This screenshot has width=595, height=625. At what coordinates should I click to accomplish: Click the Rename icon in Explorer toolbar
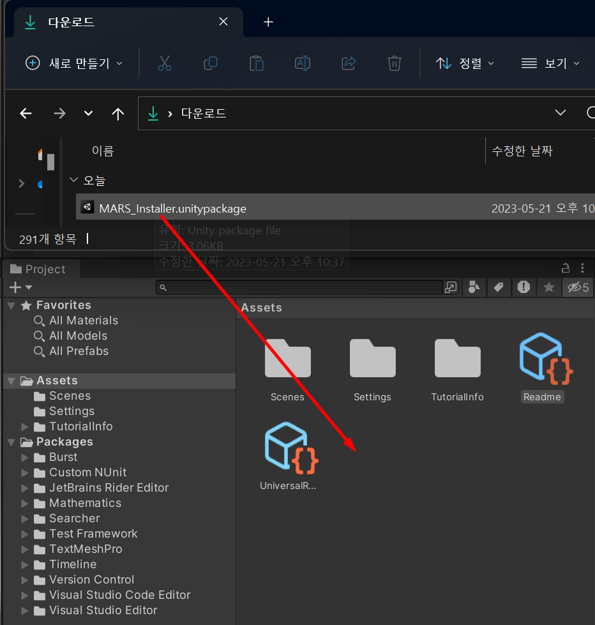pyautogui.click(x=302, y=63)
